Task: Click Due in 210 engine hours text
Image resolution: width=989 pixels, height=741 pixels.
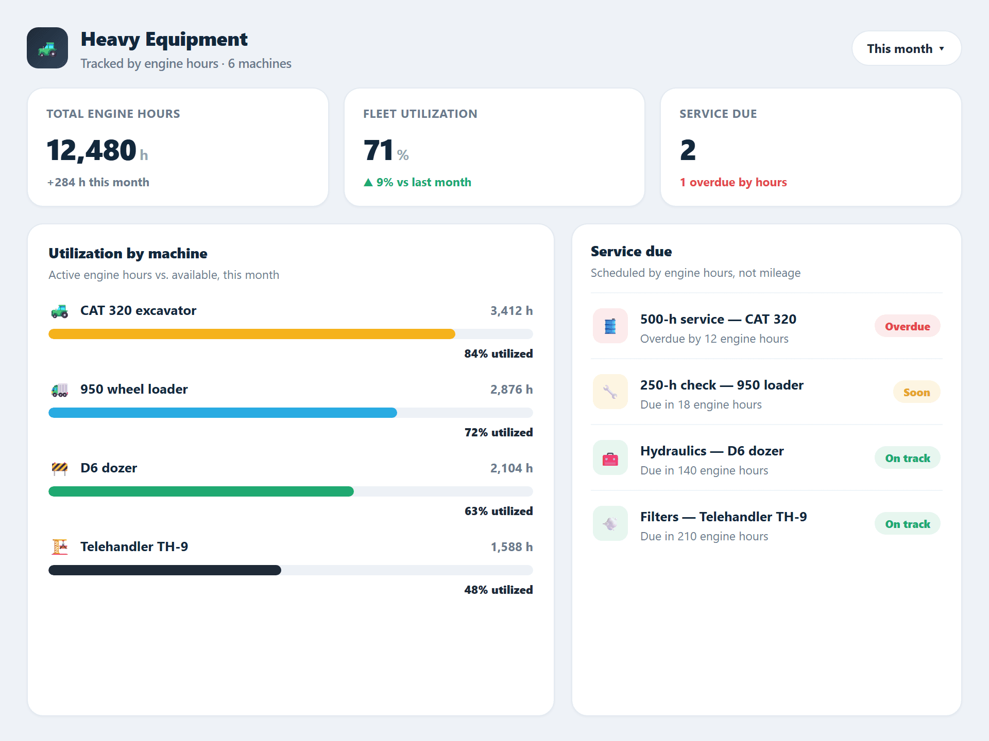Action: coord(704,536)
